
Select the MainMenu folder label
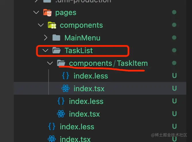pos(82,38)
